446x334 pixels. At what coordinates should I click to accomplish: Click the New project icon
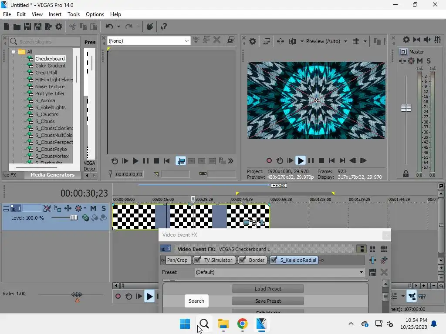coord(6,27)
